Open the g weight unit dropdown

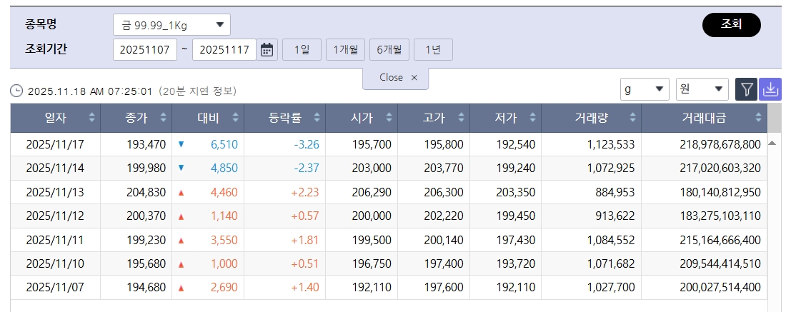tap(645, 89)
